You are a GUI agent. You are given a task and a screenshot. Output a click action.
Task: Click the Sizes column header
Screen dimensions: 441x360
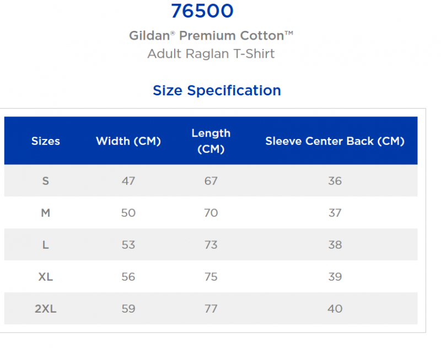tap(46, 141)
